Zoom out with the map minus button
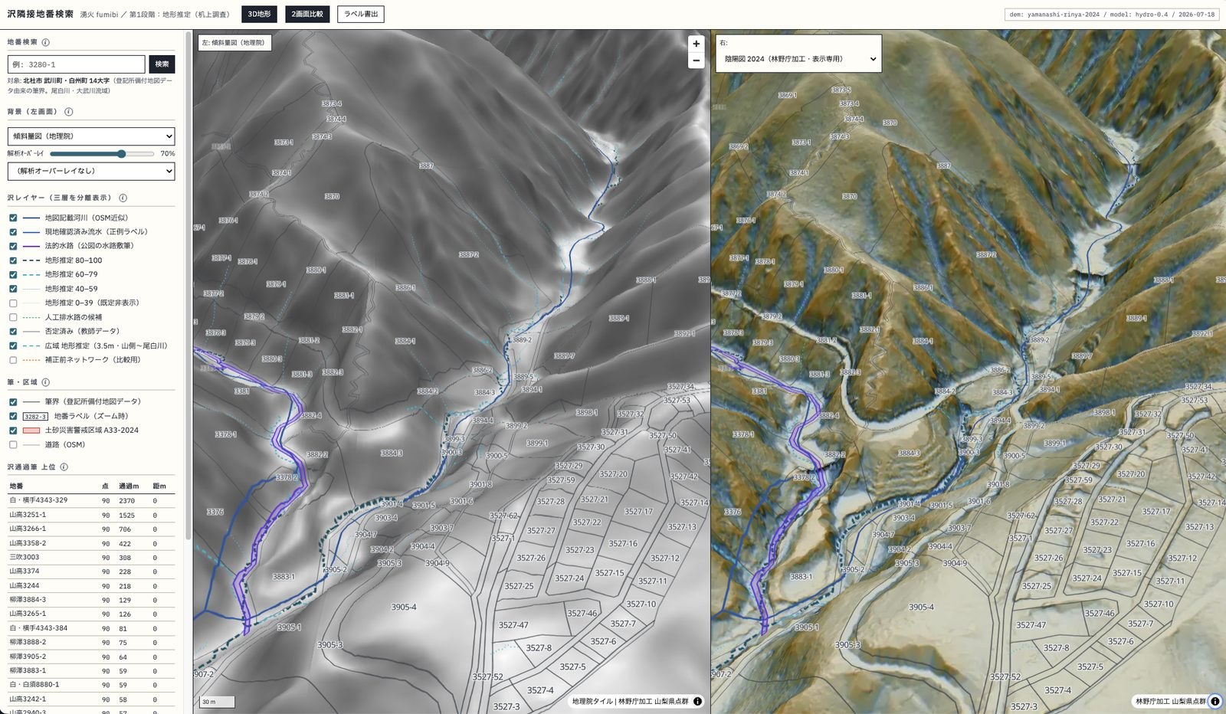The width and height of the screenshot is (1226, 714). pos(696,61)
